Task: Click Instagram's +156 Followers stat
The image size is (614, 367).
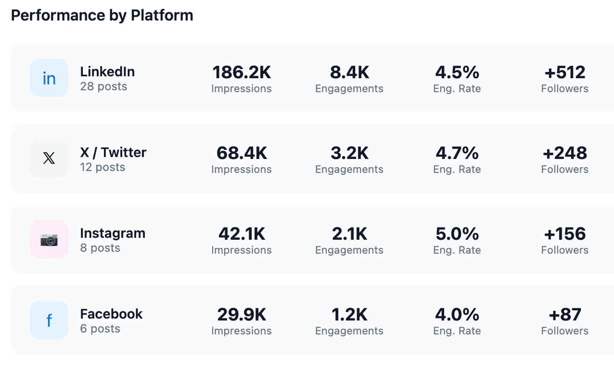Action: [x=564, y=234]
